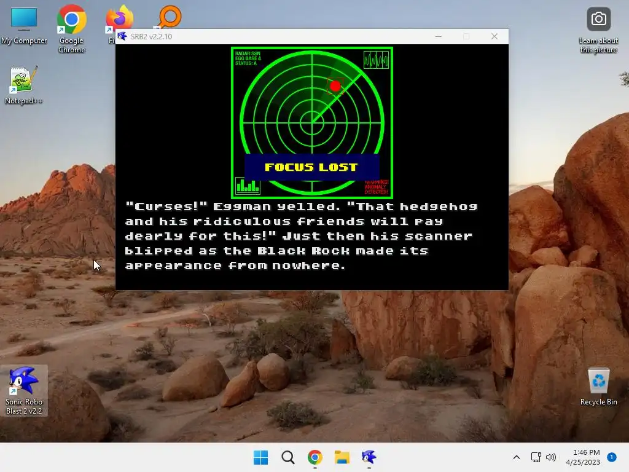The width and height of the screenshot is (629, 472).
Task: Select the orange magnifier desktop icon
Action: (x=170, y=17)
